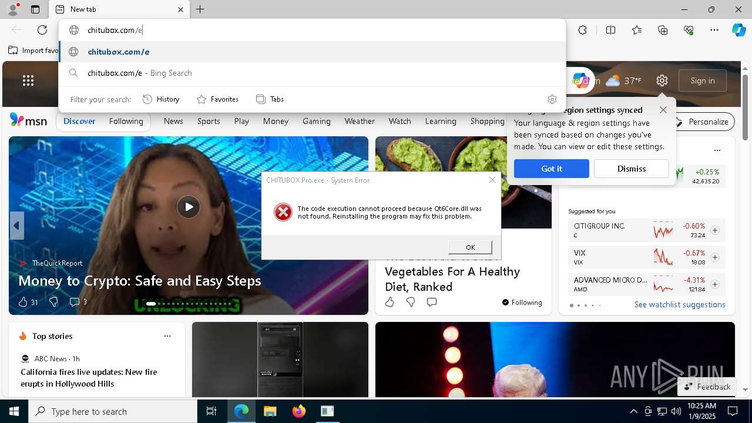This screenshot has width=752, height=423.
Task: Like the Vegetables article
Action: pos(390,302)
